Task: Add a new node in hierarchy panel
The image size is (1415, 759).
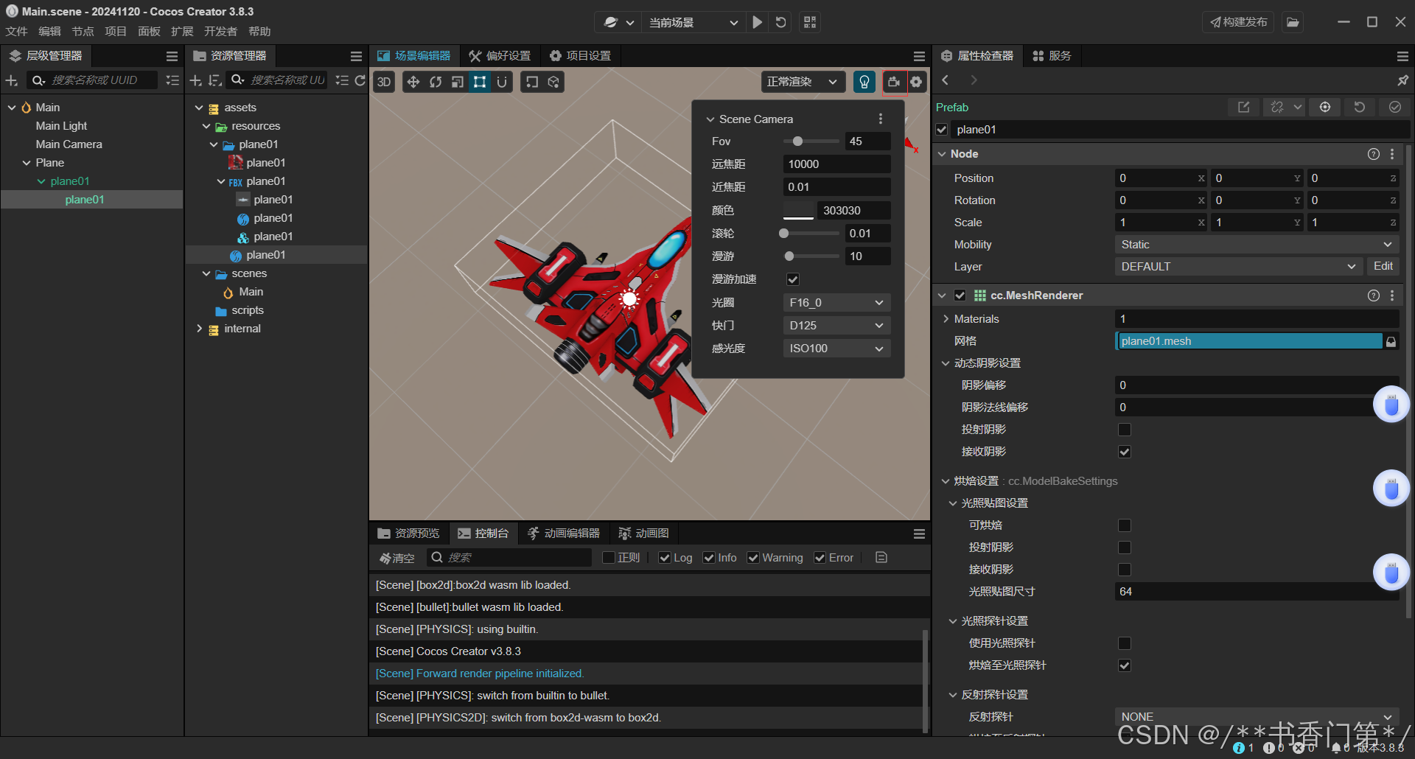Action: (x=12, y=80)
